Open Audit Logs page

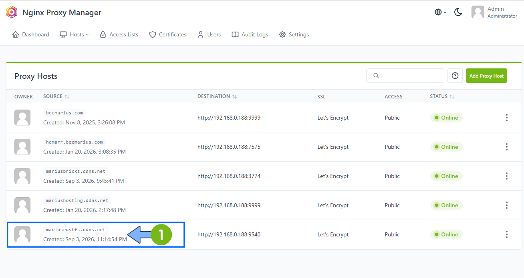tap(250, 34)
